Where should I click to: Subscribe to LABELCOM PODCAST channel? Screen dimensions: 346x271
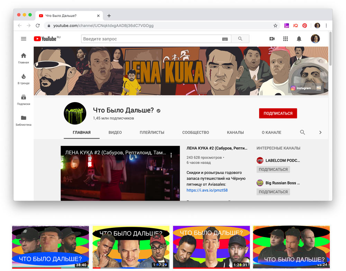point(273,170)
